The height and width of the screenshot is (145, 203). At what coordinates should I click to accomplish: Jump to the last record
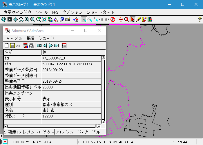click(x=57, y=46)
